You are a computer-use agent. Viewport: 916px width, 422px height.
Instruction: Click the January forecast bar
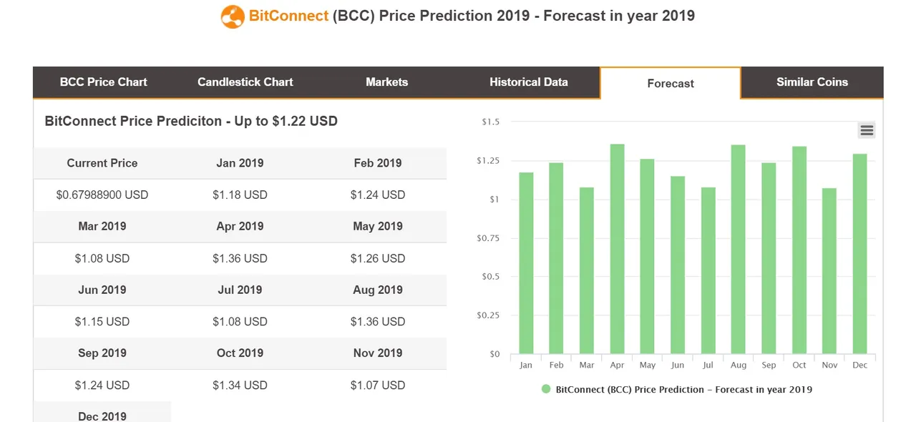[x=526, y=265]
